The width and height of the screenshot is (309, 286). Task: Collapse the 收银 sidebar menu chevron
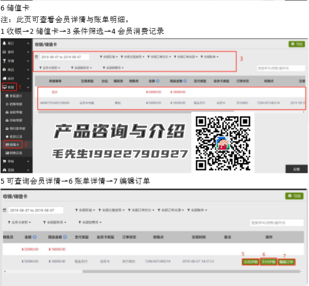[28, 87]
